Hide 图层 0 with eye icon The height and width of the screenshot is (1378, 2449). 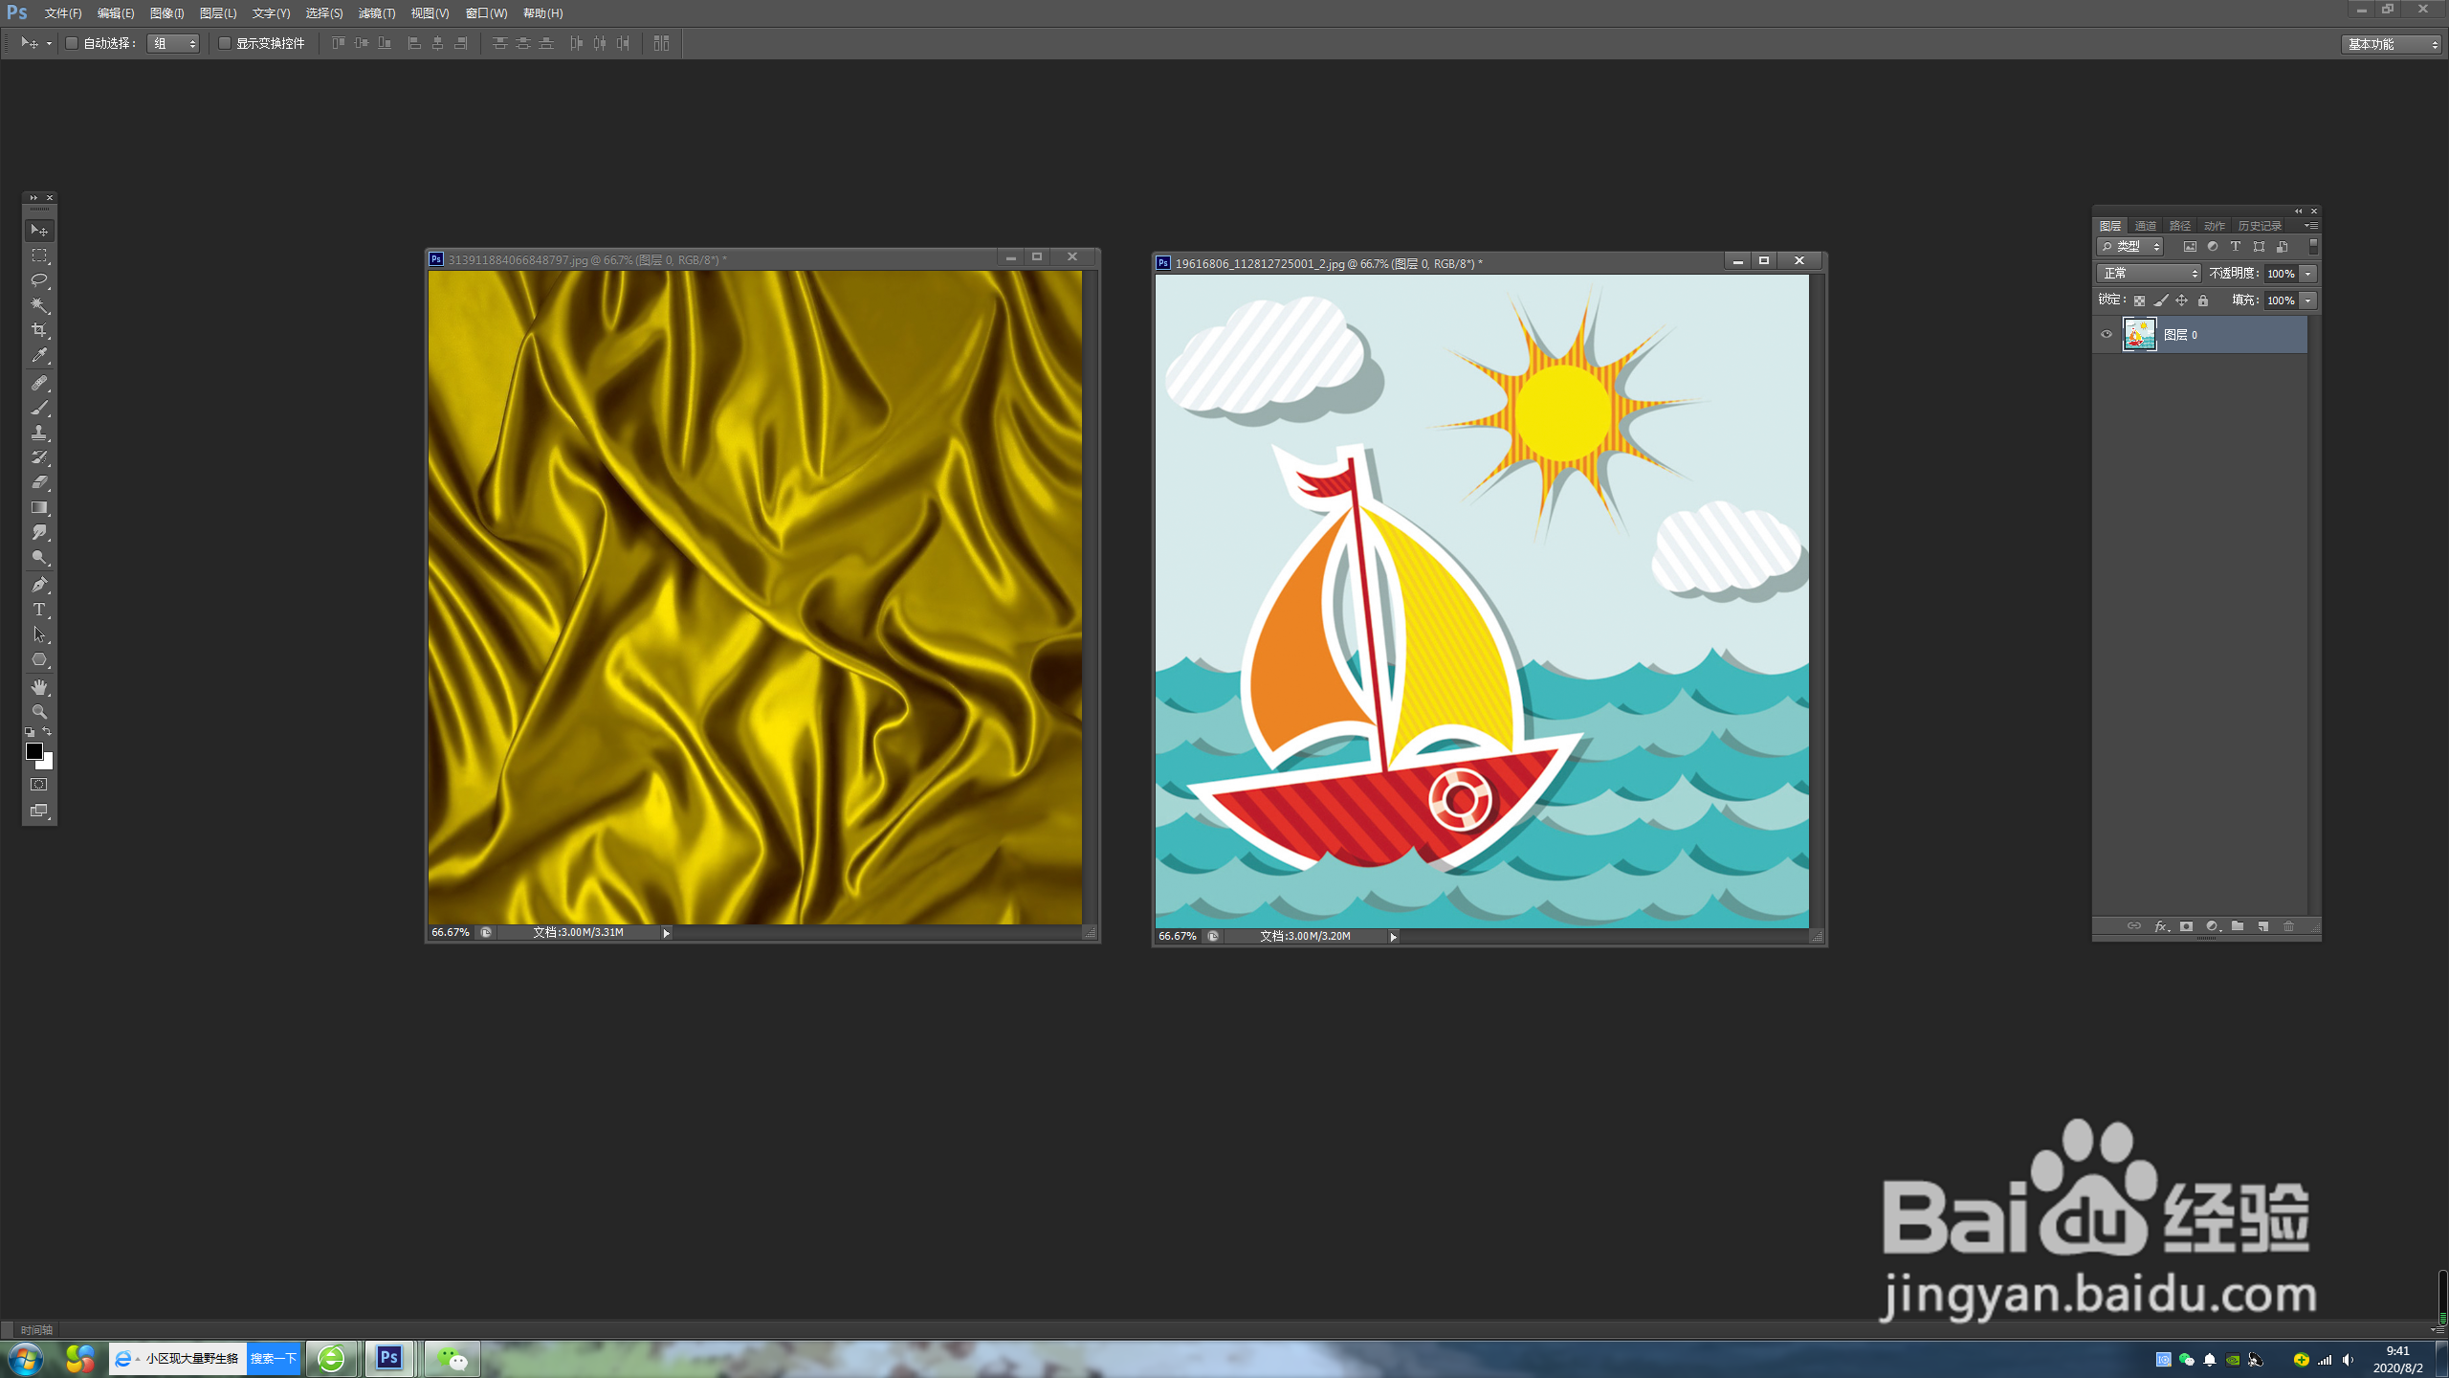2106,335
